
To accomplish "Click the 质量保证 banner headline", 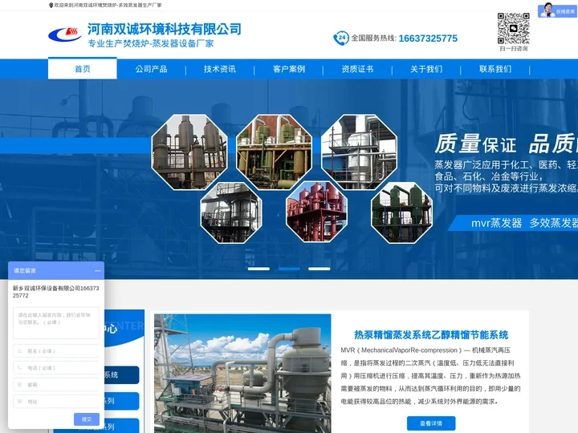I will pyautogui.click(x=475, y=144).
